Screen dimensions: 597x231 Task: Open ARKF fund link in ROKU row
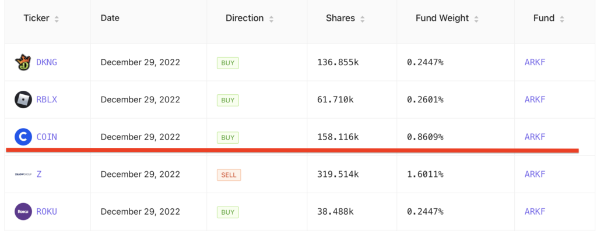[x=535, y=212]
